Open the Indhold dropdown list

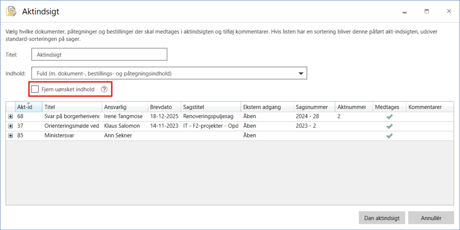(x=301, y=73)
